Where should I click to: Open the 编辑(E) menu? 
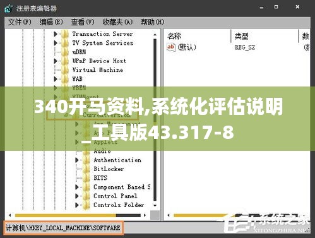[51, 22]
